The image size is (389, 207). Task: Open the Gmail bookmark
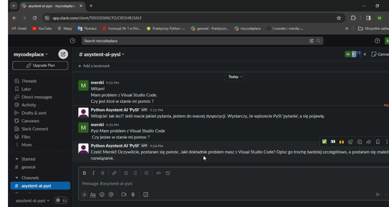click(19, 28)
